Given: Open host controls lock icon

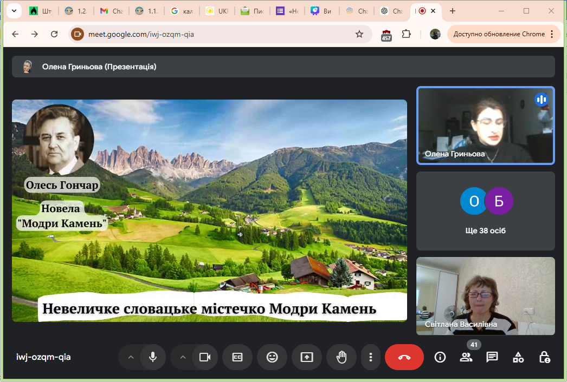Looking at the screenshot, I should (x=544, y=357).
